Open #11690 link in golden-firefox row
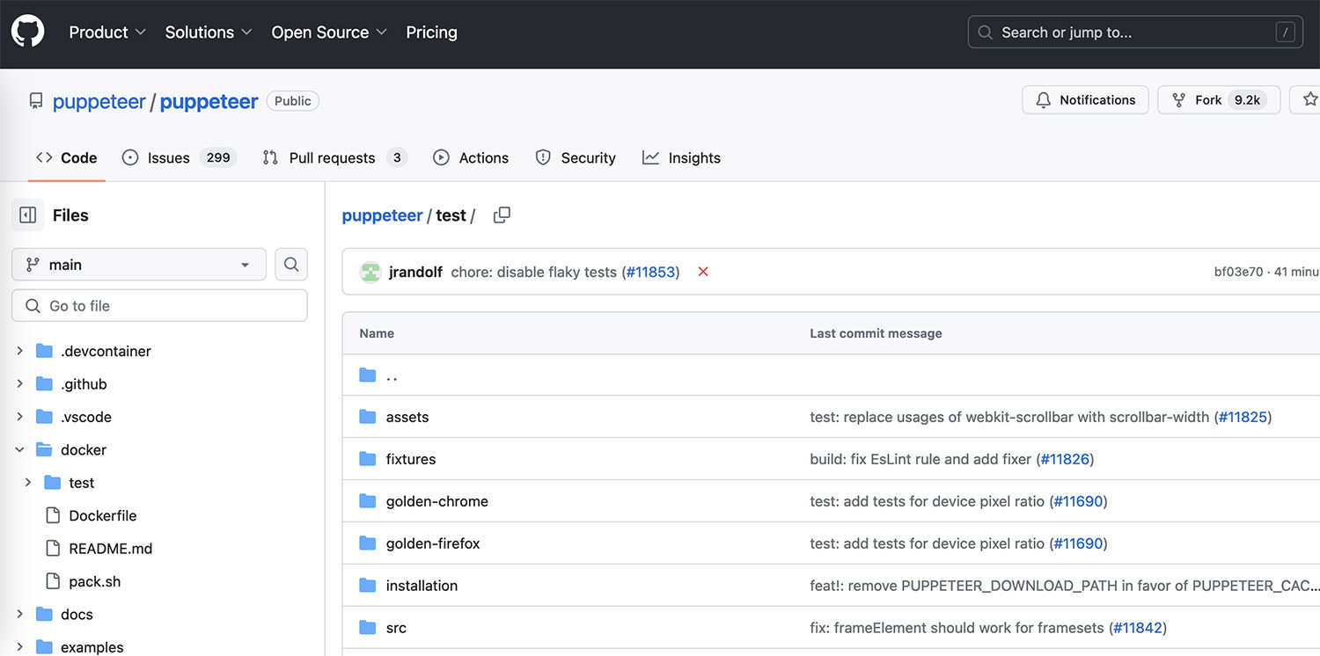Viewport: 1320px width, 656px height. tap(1078, 543)
